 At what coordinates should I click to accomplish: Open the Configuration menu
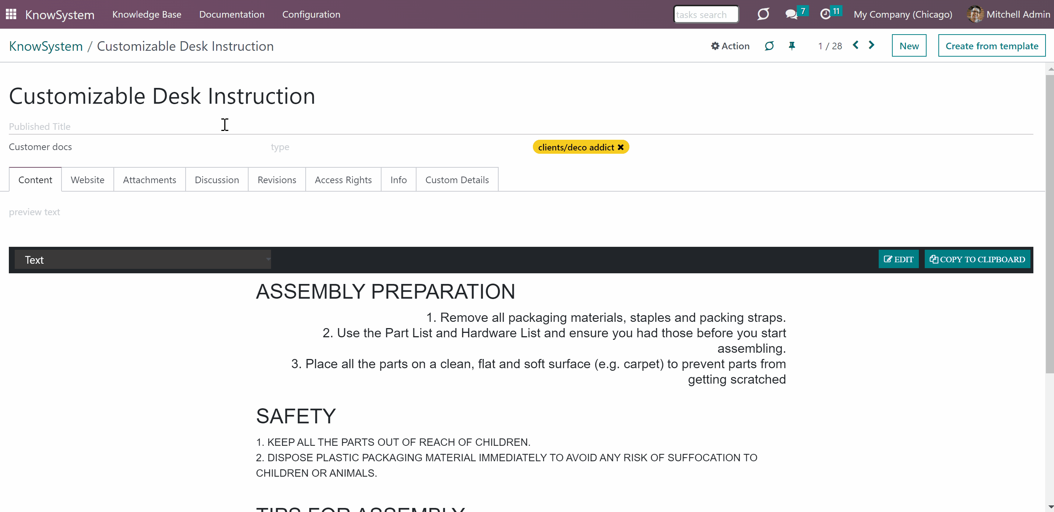tap(311, 14)
